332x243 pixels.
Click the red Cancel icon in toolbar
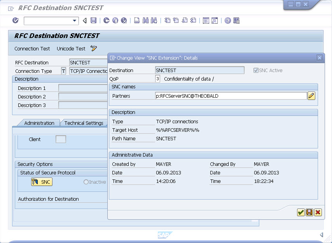(x=124, y=21)
